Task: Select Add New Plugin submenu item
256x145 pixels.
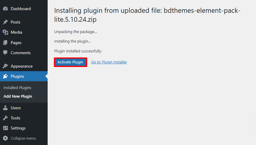Action: click(x=18, y=96)
